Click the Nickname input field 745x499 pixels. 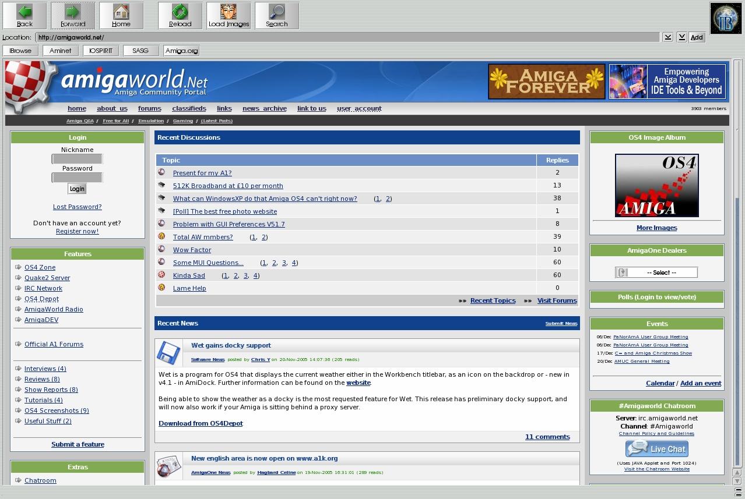(x=77, y=158)
